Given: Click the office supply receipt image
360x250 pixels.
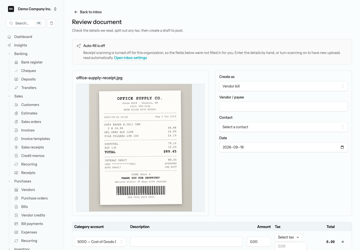Looking at the screenshot, I should click(x=140, y=148).
